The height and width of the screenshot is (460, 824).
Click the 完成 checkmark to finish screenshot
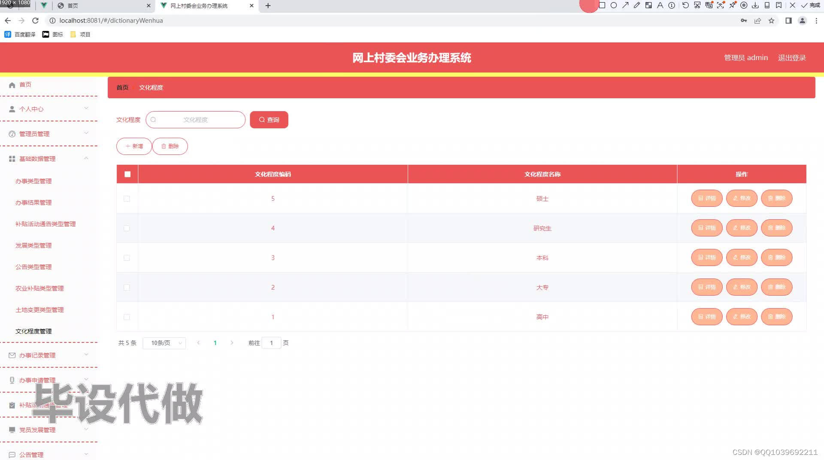click(x=810, y=6)
